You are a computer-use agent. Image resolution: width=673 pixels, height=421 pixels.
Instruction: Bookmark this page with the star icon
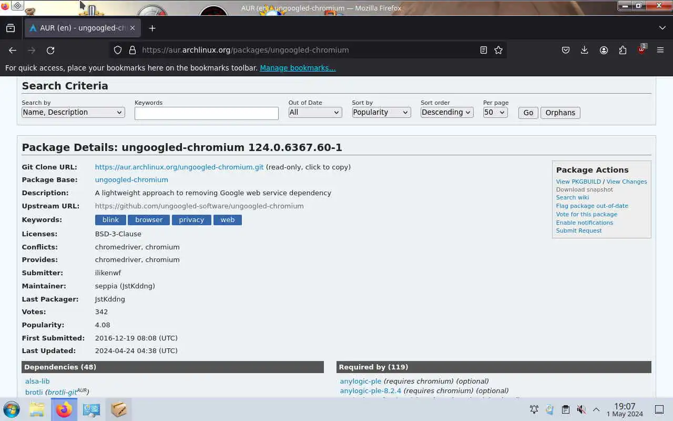[x=498, y=50]
